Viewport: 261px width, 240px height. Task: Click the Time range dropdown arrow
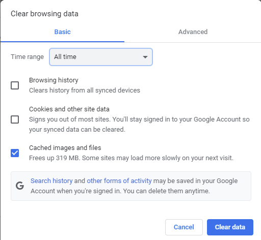(x=145, y=57)
